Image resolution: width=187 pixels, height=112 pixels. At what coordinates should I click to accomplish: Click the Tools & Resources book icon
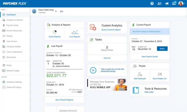pos(136,90)
